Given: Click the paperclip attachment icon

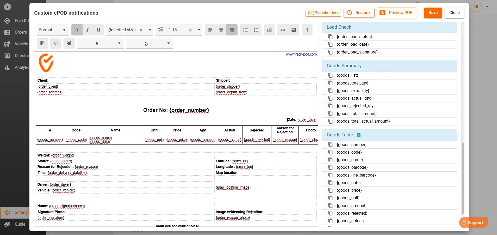Looking at the screenshot, I should click(x=307, y=30).
